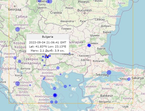
Task: Click the București city label on map
Action: point(85,10)
